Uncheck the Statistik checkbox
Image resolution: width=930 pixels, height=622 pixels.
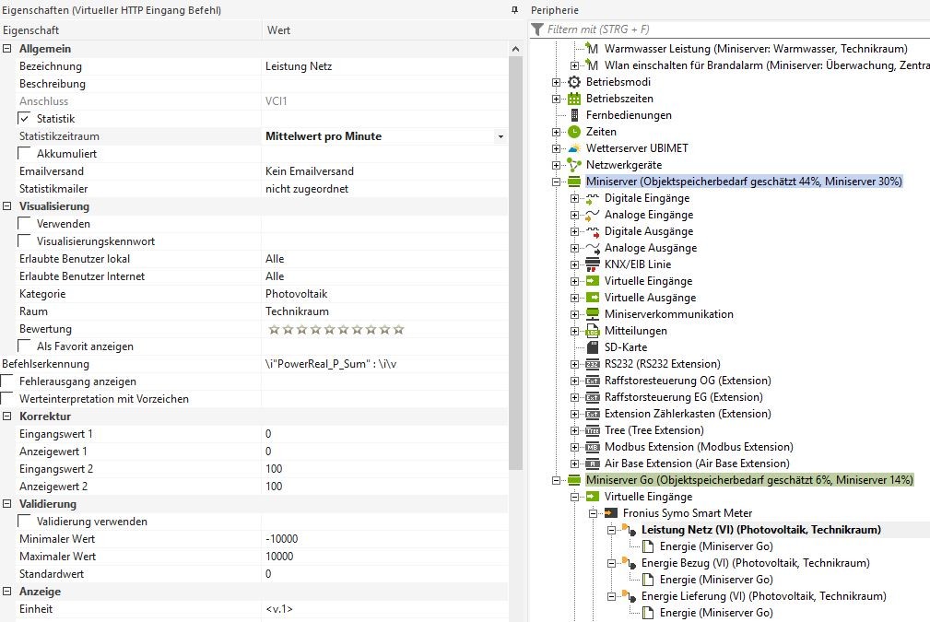click(25, 119)
